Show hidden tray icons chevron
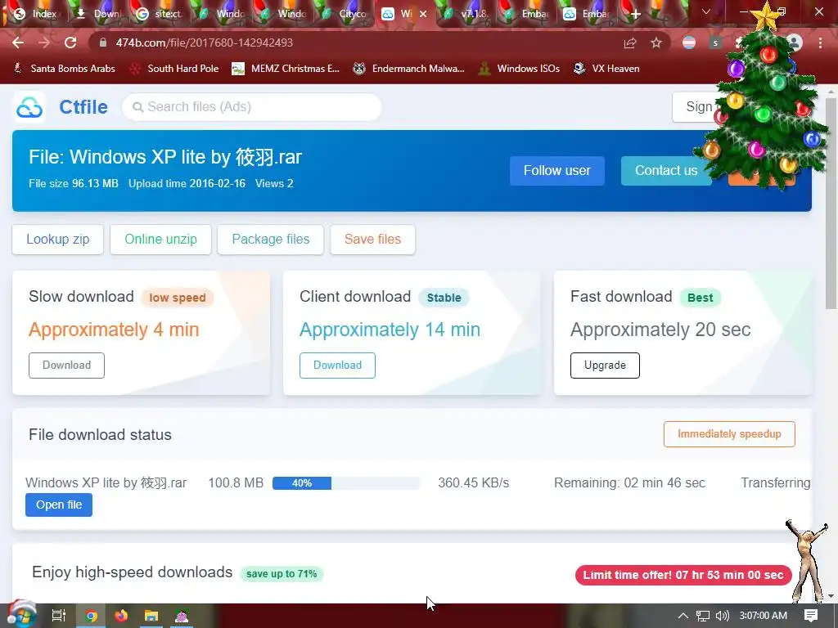The height and width of the screenshot is (628, 838). pyautogui.click(x=683, y=616)
